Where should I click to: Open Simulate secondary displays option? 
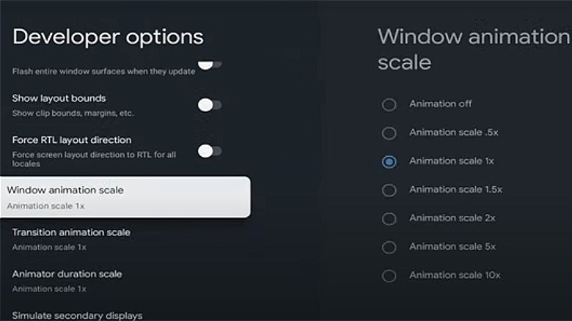[x=77, y=315]
